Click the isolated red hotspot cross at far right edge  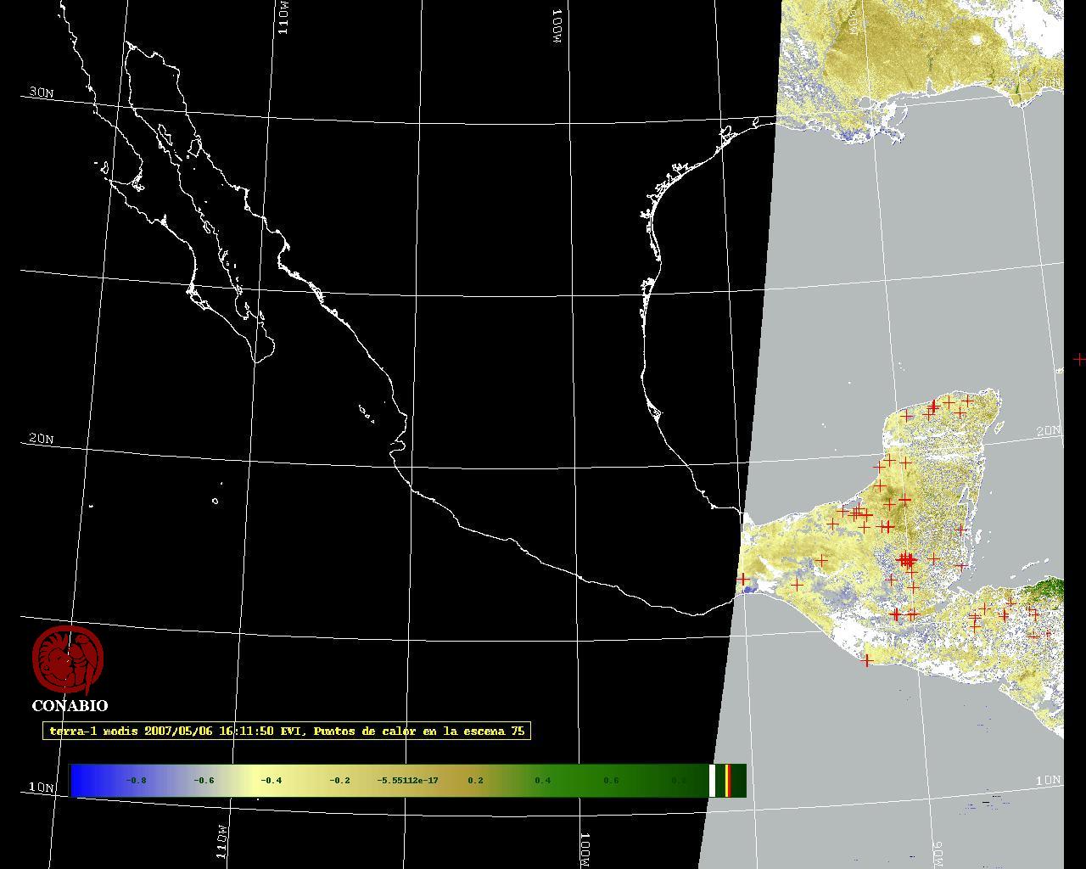coord(1078,359)
